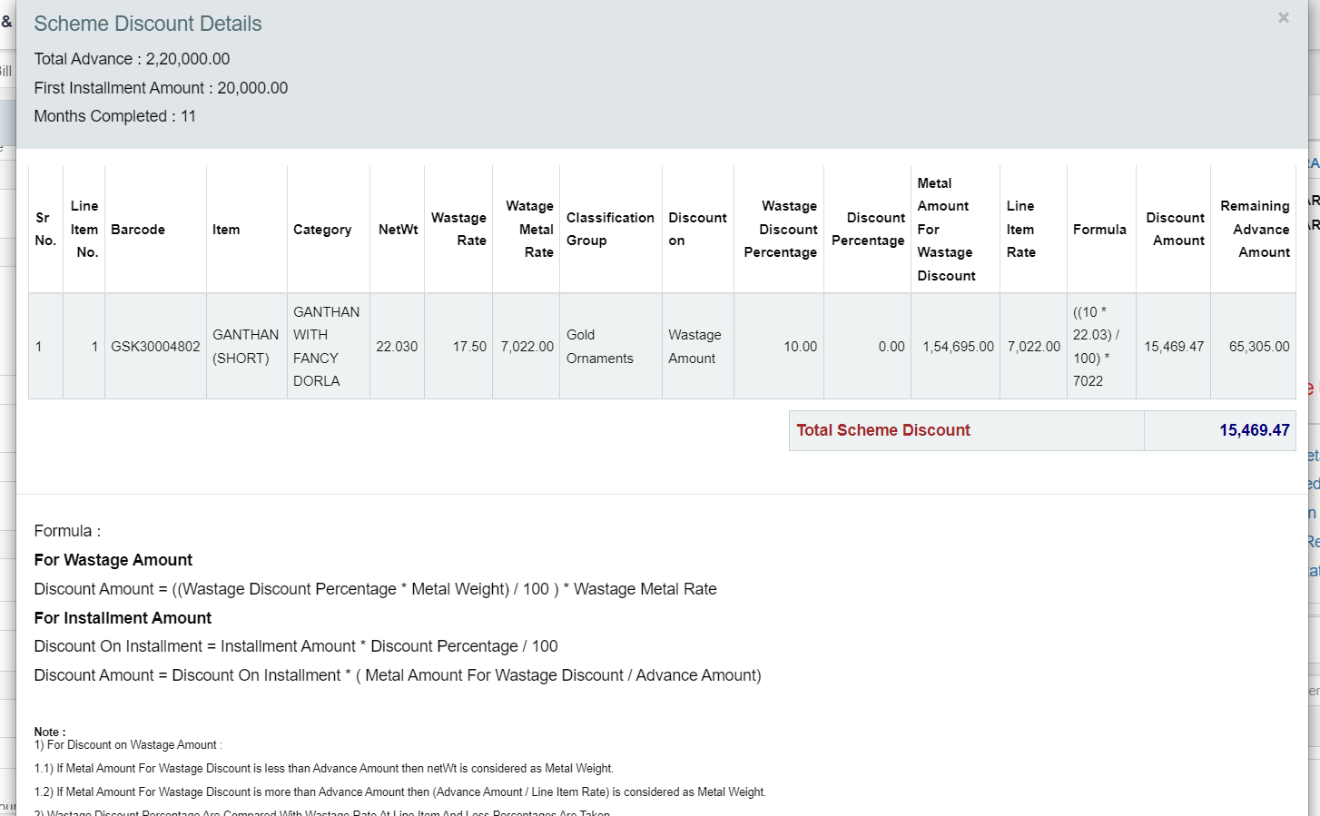Click the First Installment Amount 20,000.00 line

click(161, 88)
